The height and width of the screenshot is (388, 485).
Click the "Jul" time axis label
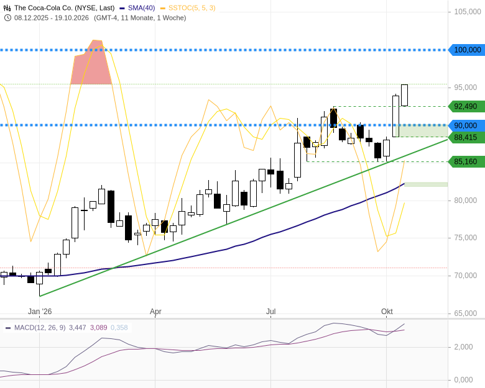(x=271, y=312)
